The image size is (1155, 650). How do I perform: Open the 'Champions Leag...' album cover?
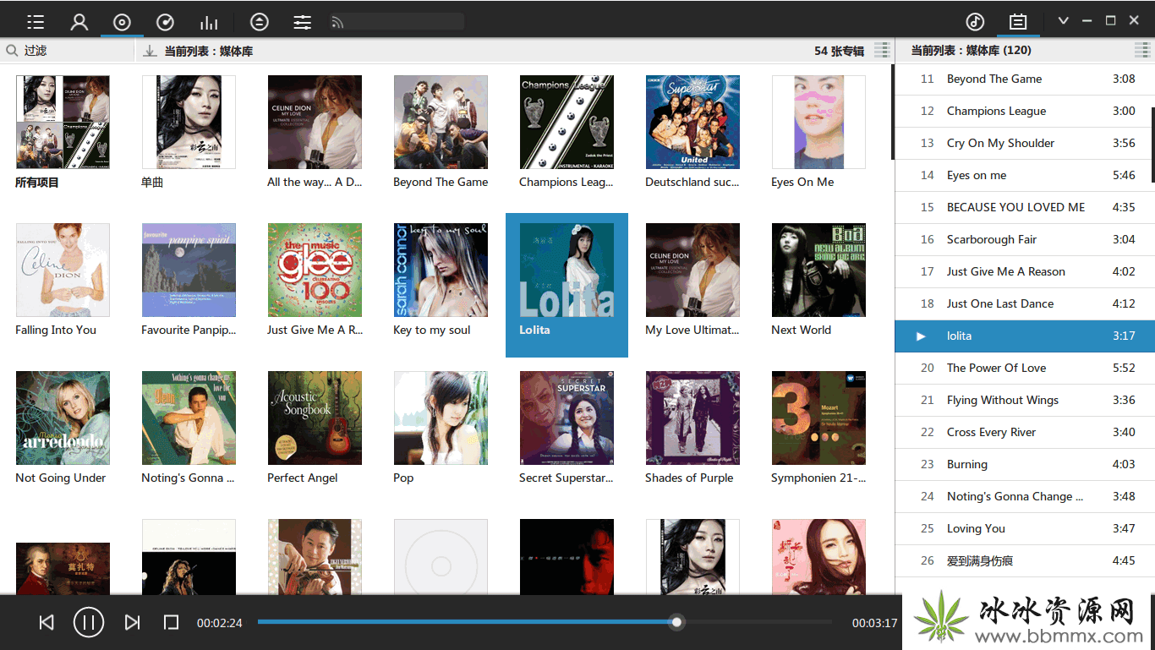[x=567, y=123]
